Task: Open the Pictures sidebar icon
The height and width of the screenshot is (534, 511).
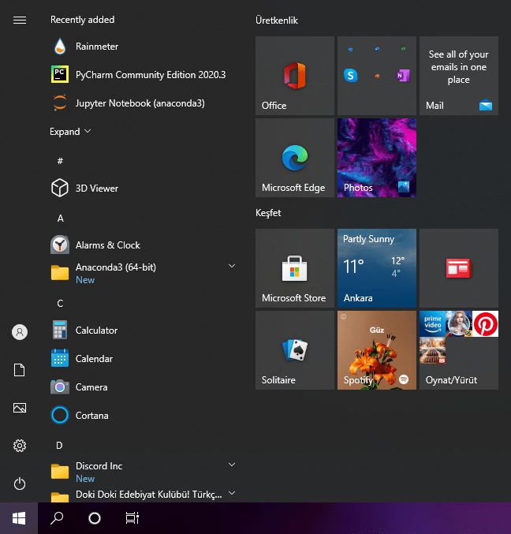Action: pos(20,408)
